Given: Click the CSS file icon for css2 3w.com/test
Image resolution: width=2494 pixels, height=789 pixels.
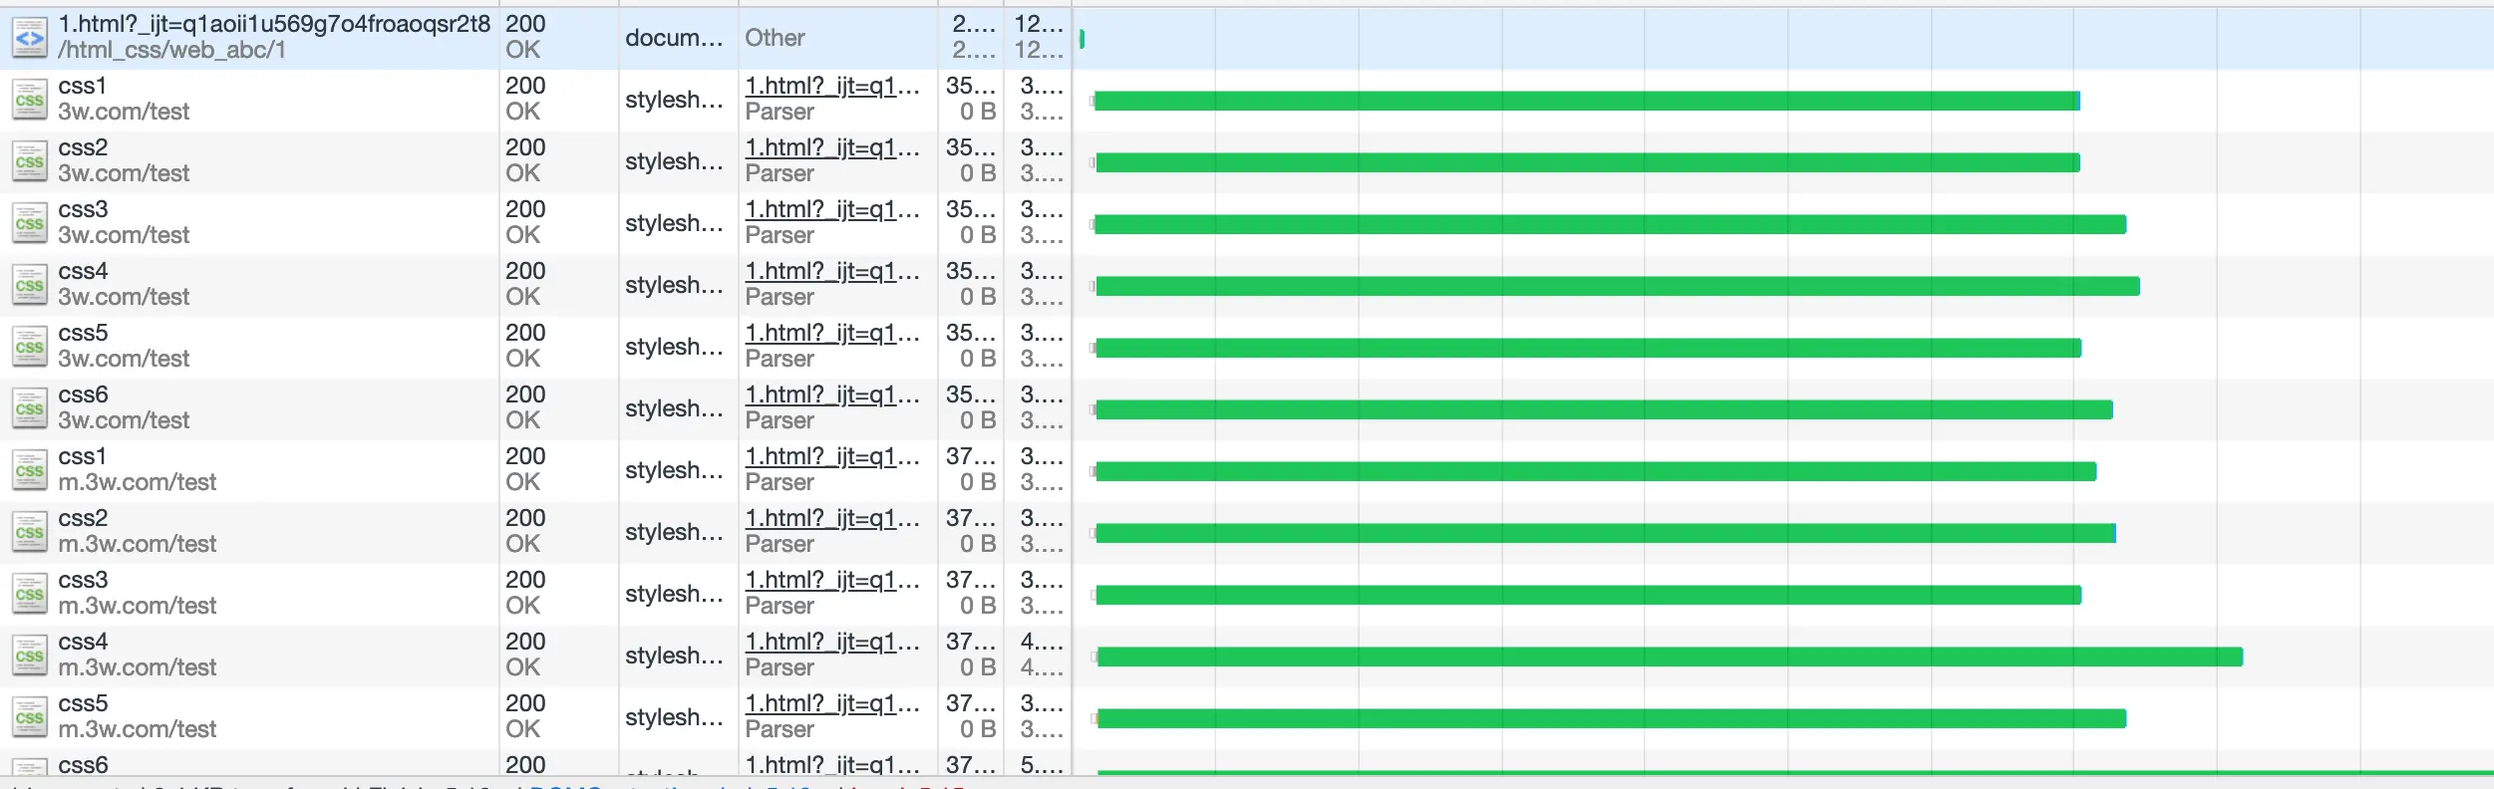Looking at the screenshot, I should 29,161.
